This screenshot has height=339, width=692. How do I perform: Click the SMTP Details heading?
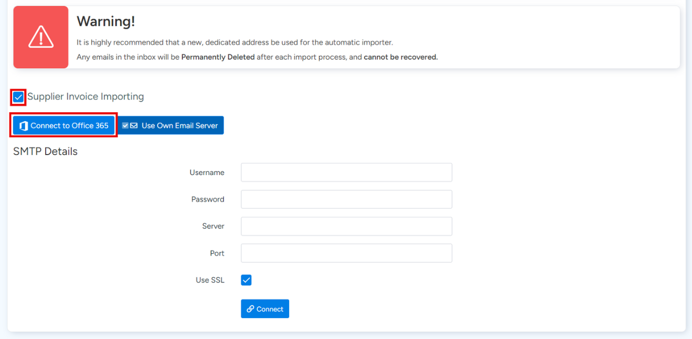tap(45, 151)
